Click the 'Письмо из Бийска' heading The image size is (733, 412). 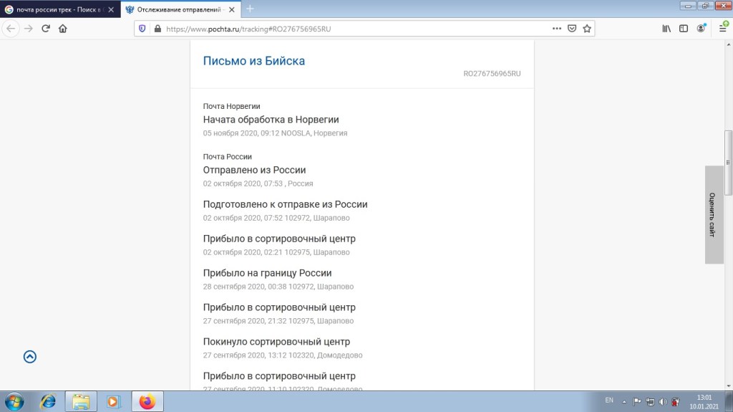coord(254,61)
